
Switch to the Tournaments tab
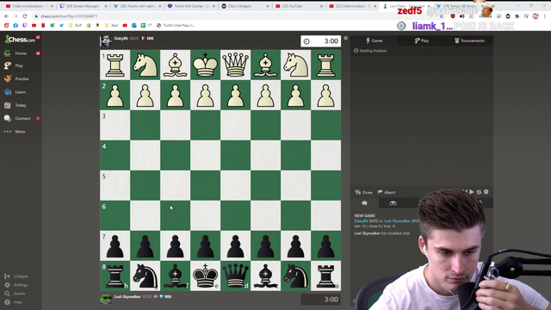(x=469, y=40)
